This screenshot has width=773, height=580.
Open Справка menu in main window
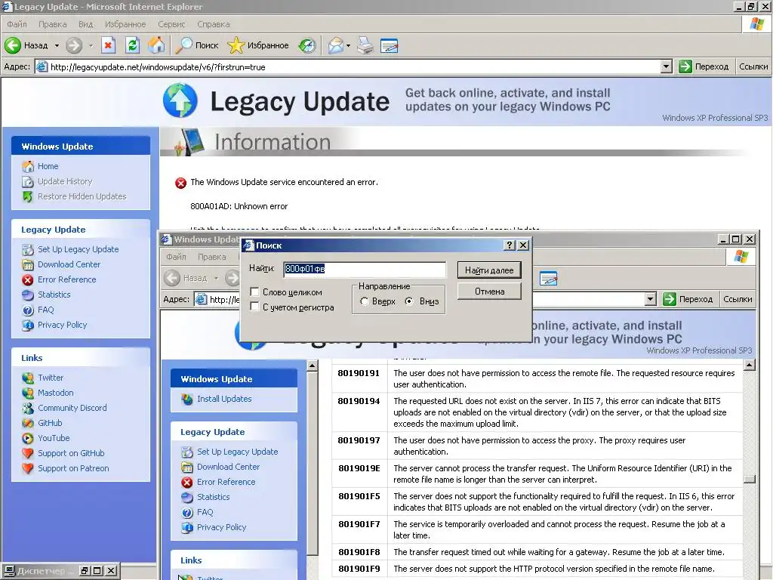click(x=214, y=24)
